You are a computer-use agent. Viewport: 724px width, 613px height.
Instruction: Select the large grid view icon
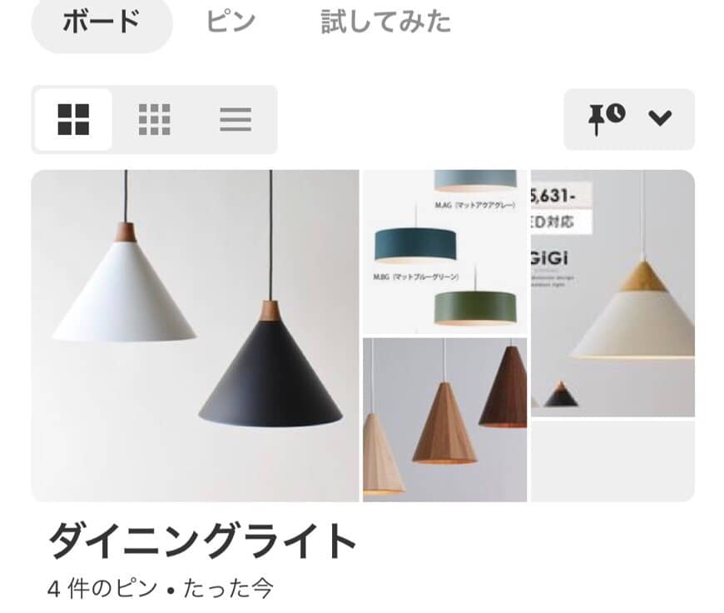tap(73, 119)
